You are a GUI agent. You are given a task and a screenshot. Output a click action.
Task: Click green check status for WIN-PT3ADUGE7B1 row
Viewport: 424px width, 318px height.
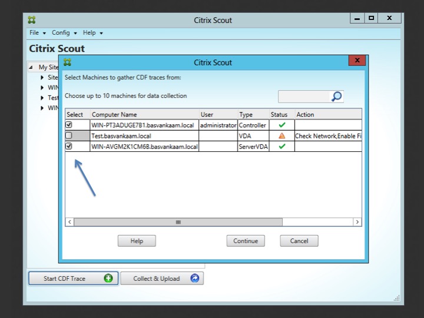(x=282, y=125)
